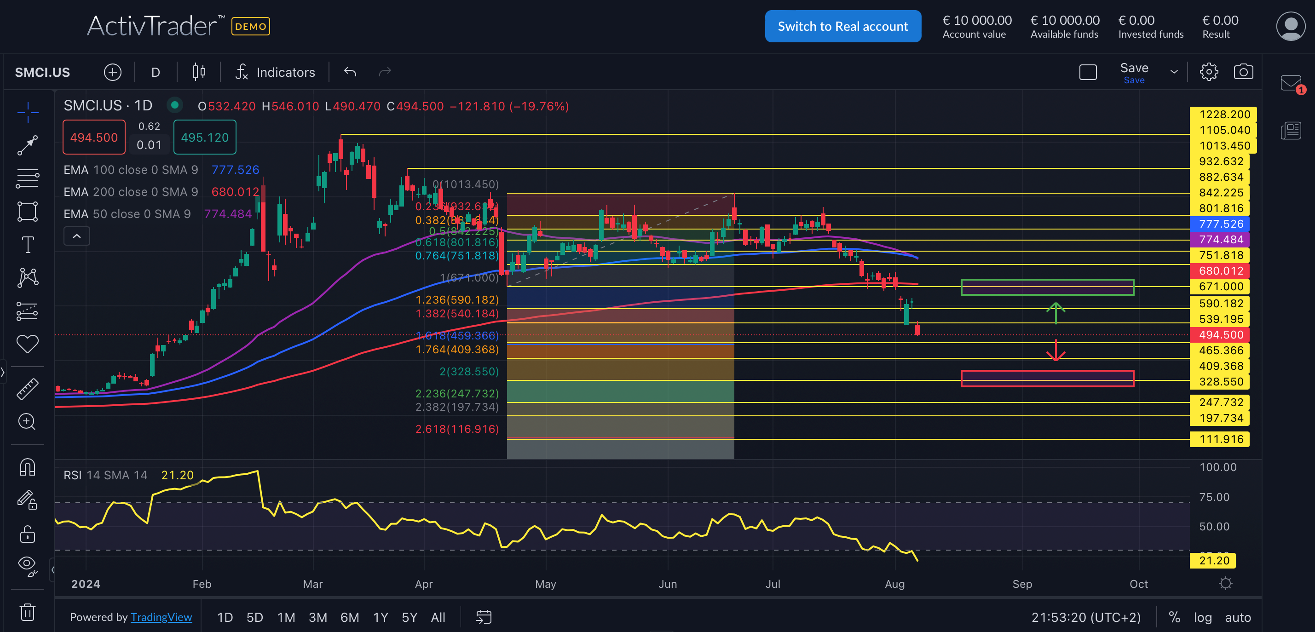Expand the Save layout dropdown arrow
1315x632 pixels.
point(1174,72)
